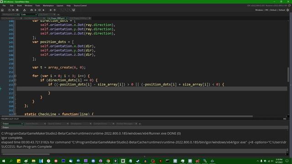Image resolution: width=292 pixels, height=164 pixels.
Task: Click the 'Igor complete.' output line
Action: tap(12, 138)
